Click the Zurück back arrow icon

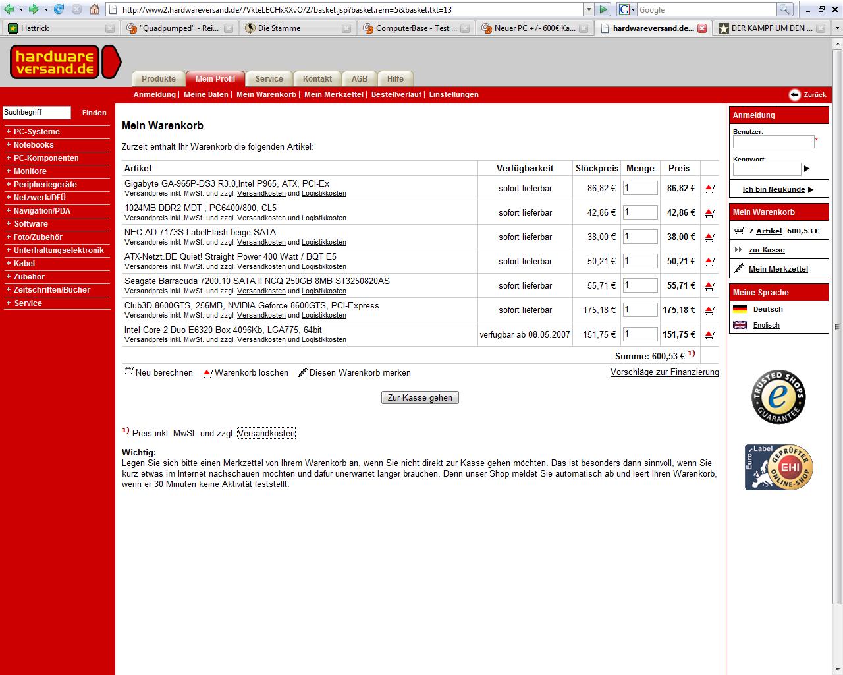point(795,94)
